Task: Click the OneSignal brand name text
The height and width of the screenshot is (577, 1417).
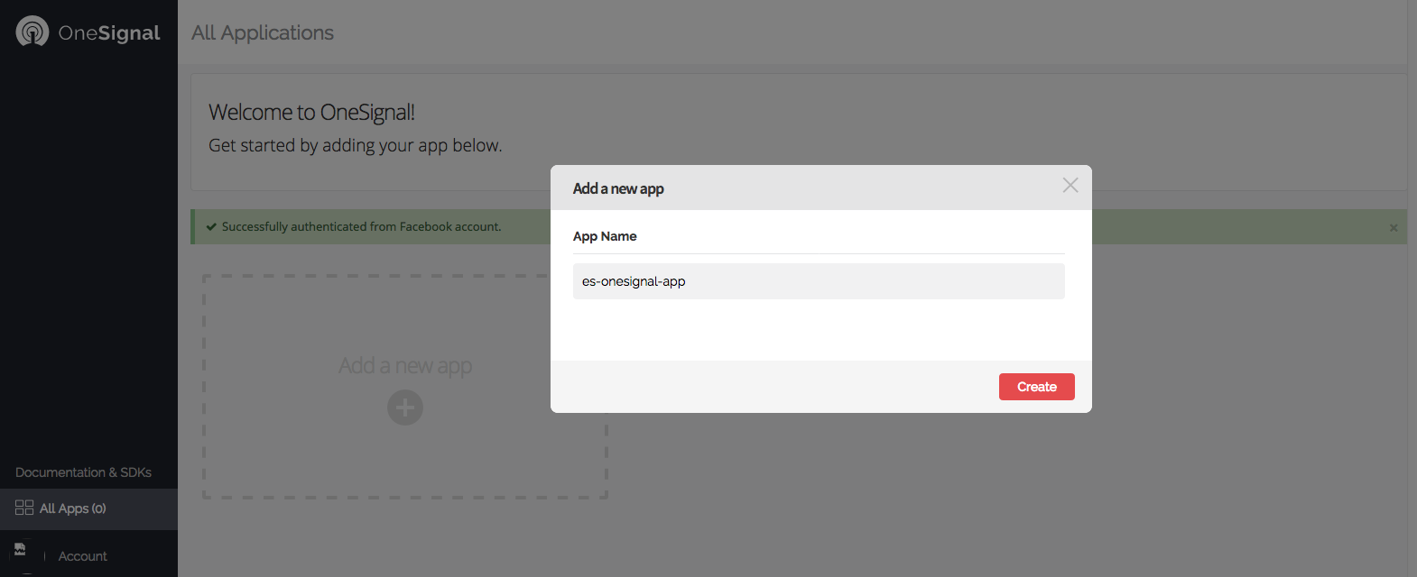Action: (109, 33)
